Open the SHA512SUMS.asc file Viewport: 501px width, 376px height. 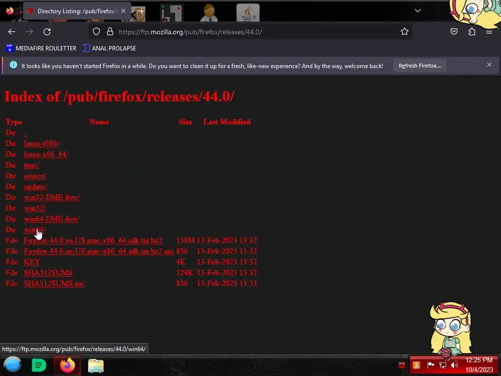(x=54, y=283)
